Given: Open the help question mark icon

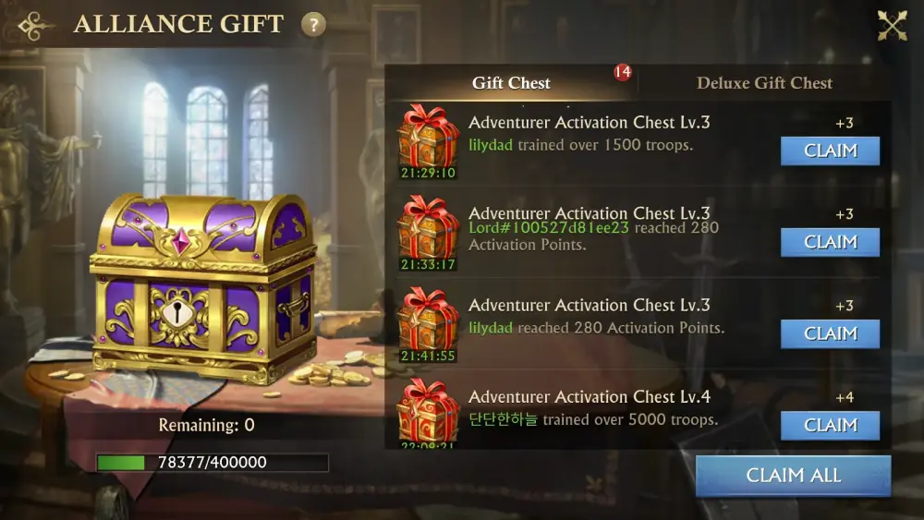Looking at the screenshot, I should pos(313,25).
